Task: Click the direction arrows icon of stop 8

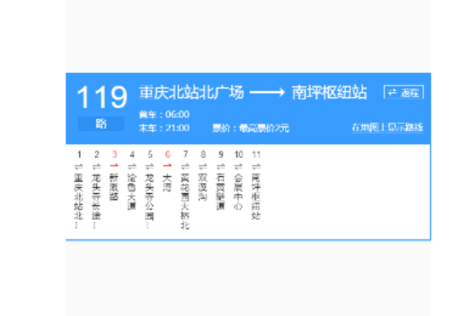Action: coord(203,166)
